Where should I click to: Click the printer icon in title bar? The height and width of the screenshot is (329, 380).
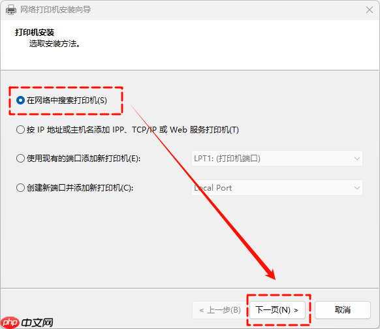pyautogui.click(x=11, y=10)
